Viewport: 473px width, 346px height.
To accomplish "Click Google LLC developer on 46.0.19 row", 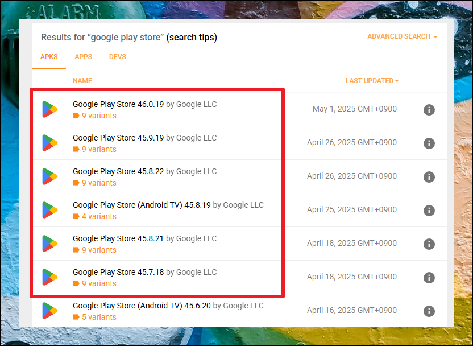I will tap(196, 104).
